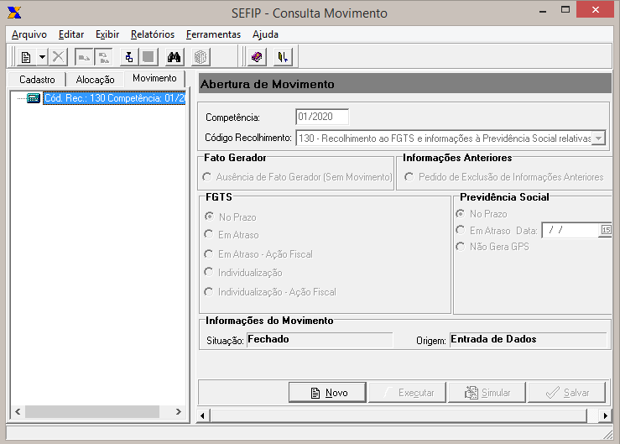Click right arrow of main panel scrollbar
The width and height of the screenshot is (620, 444).
point(606,415)
